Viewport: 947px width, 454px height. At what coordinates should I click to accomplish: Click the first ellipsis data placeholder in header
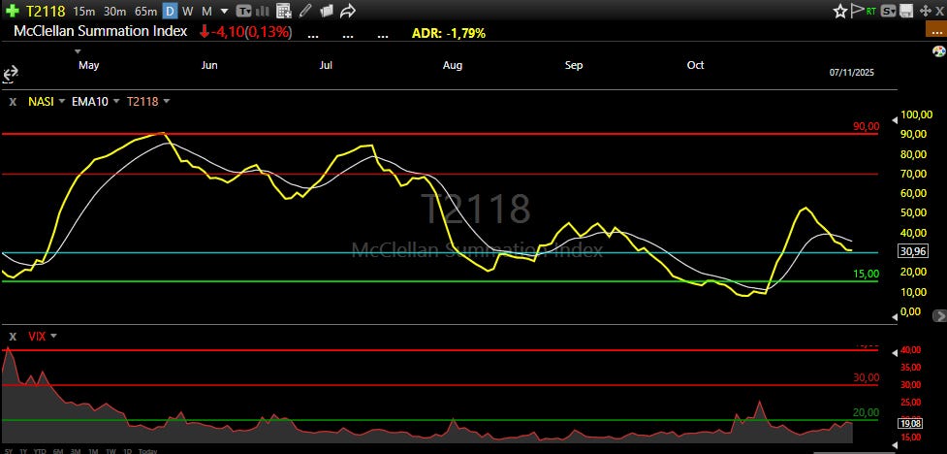(x=313, y=35)
